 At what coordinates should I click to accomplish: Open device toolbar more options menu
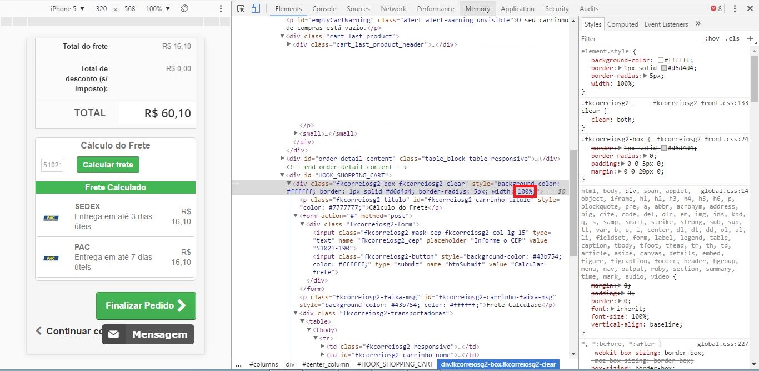221,9
